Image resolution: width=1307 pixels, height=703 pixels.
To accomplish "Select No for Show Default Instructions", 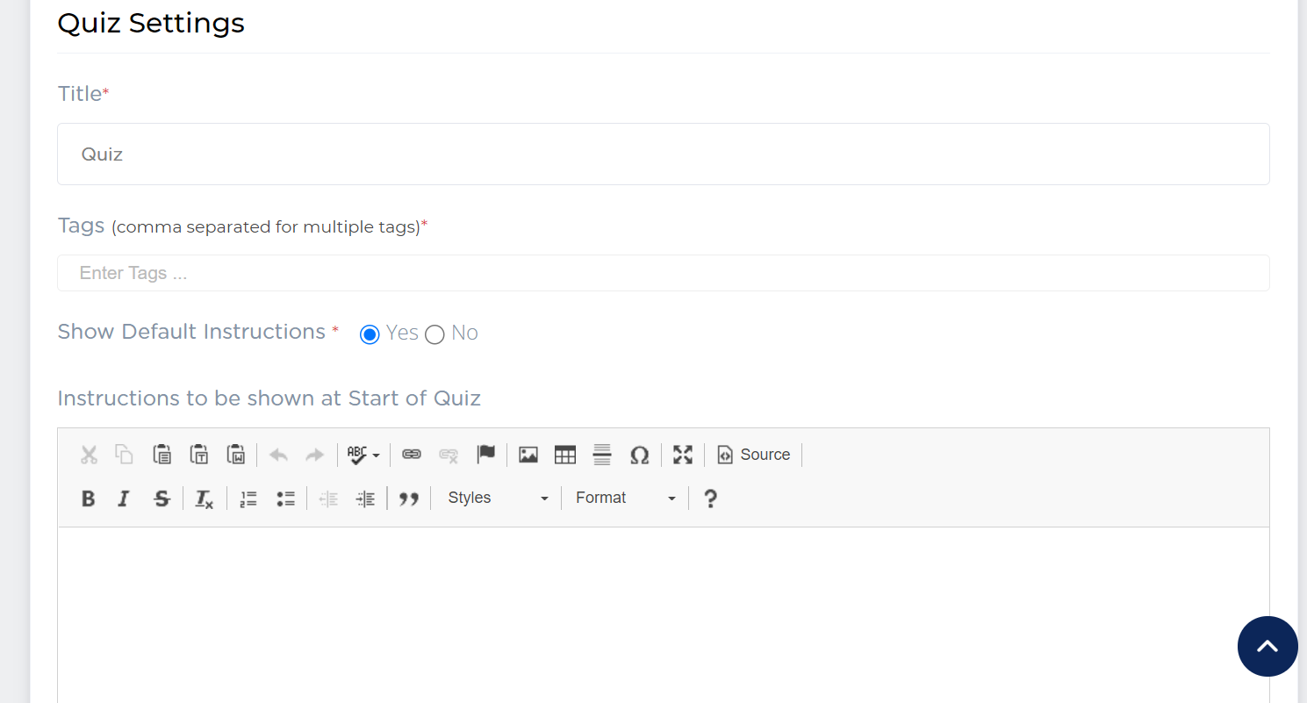I will click(434, 334).
